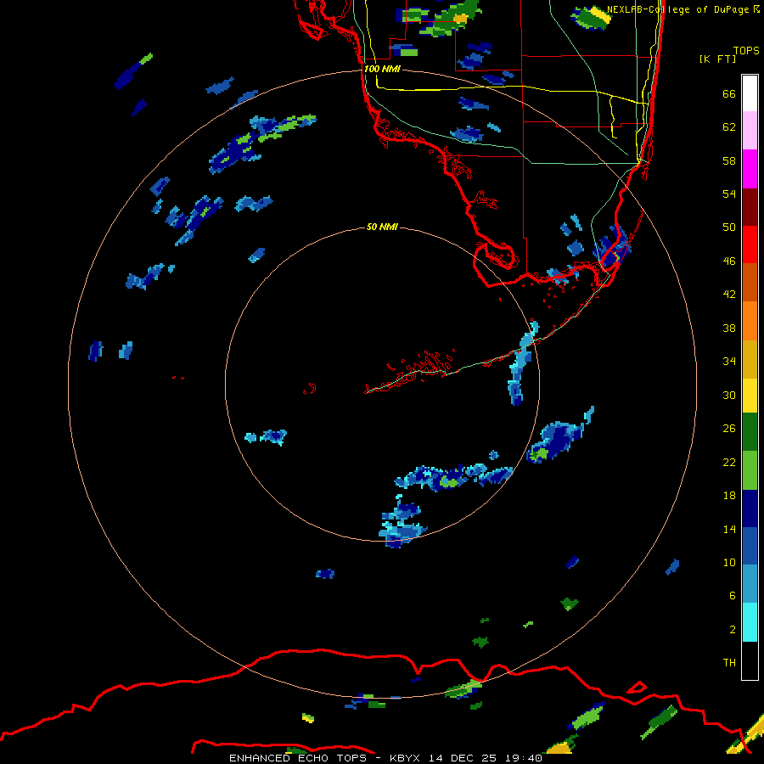Click the 'TOPS' legend heading

click(746, 50)
